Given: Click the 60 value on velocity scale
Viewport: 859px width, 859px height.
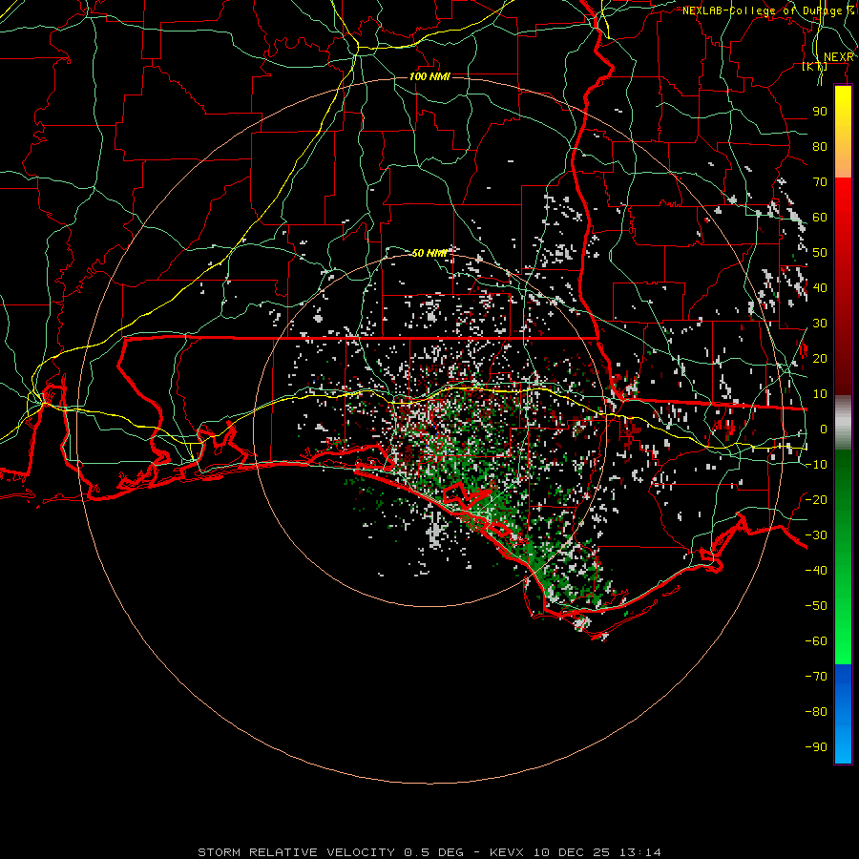Looking at the screenshot, I should coord(820,217).
